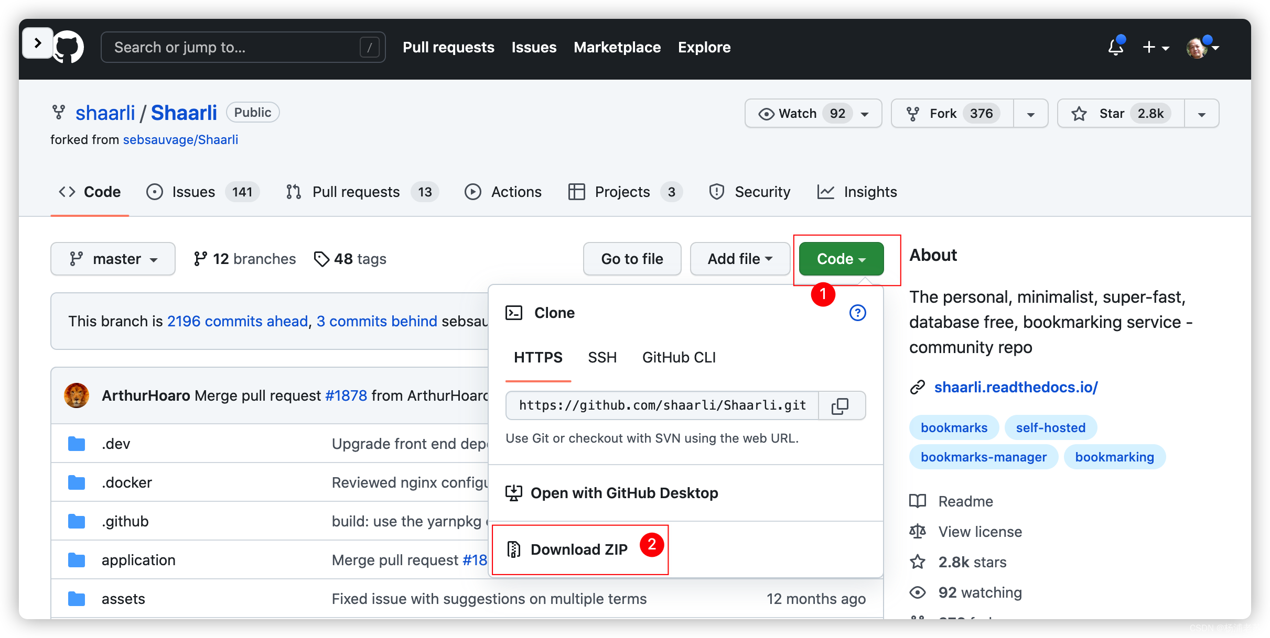Open the Shaarli repository name link
The height and width of the screenshot is (638, 1270).
click(184, 113)
